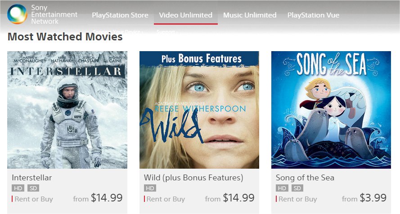Image resolution: width=400 pixels, height=214 pixels.
Task: Click the SD badge under Interstellar
Action: pyautogui.click(x=33, y=188)
